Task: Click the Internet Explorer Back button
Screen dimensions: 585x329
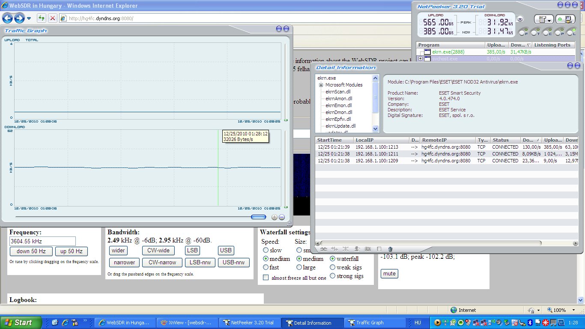Action: [8, 18]
